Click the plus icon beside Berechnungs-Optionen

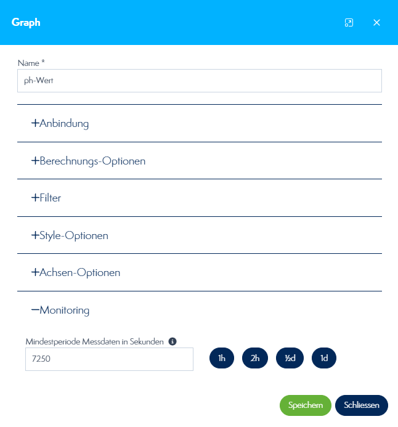35,161
